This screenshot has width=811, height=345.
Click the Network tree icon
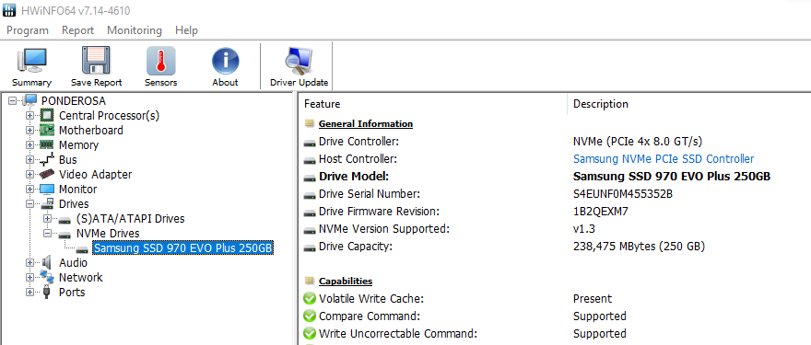(x=47, y=277)
